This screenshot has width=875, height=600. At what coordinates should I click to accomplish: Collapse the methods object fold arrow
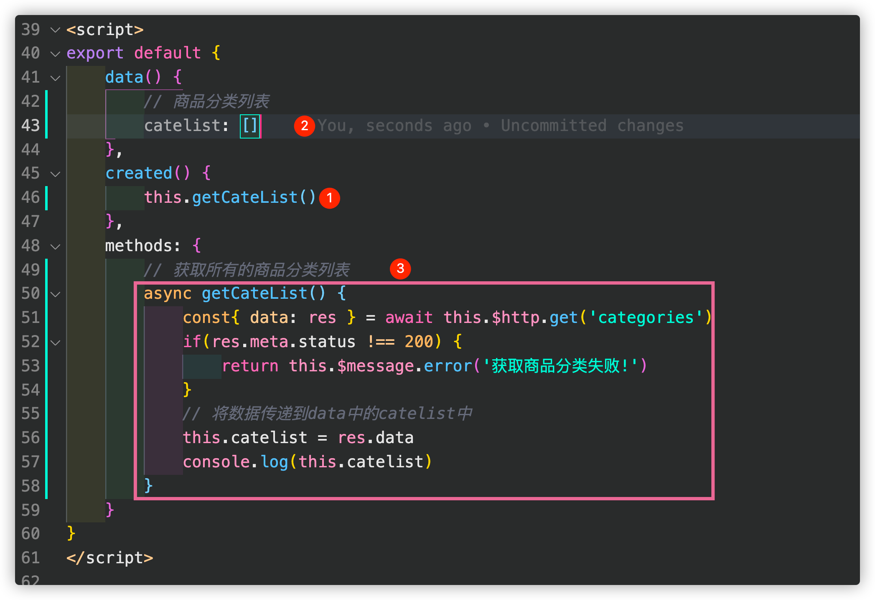tap(55, 247)
